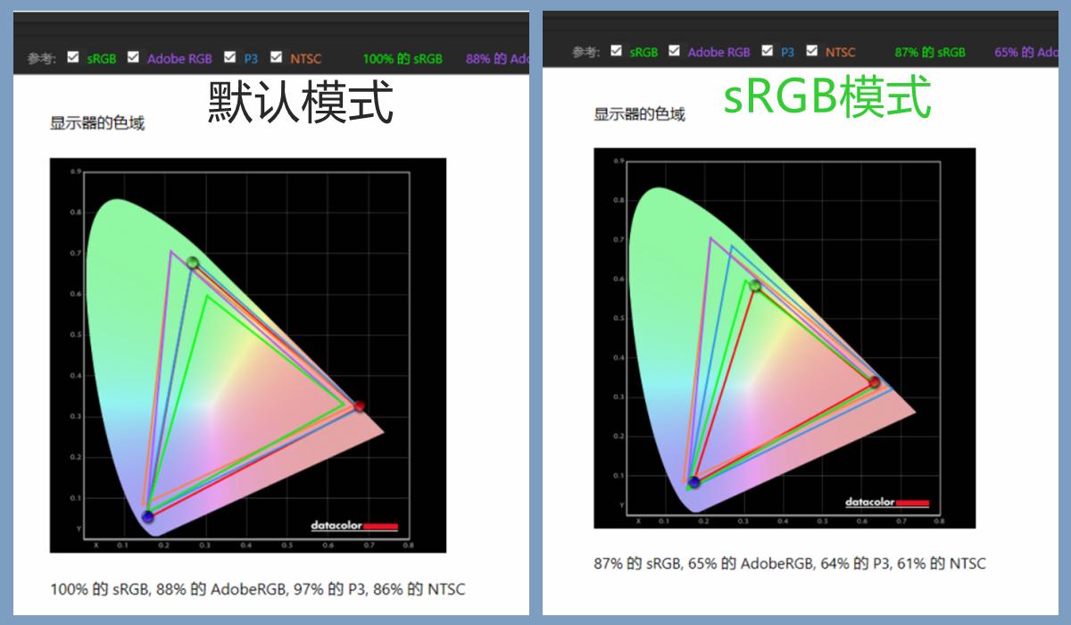The width and height of the screenshot is (1071, 625).
Task: Toggle Adobe RGB checkbox in default mode panel
Action: (133, 57)
